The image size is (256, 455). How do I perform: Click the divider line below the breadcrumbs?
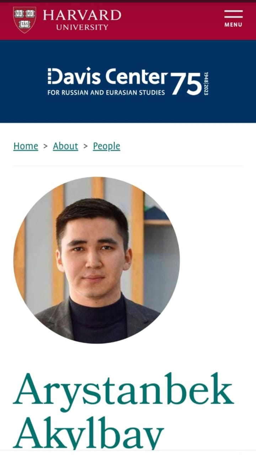point(128,166)
